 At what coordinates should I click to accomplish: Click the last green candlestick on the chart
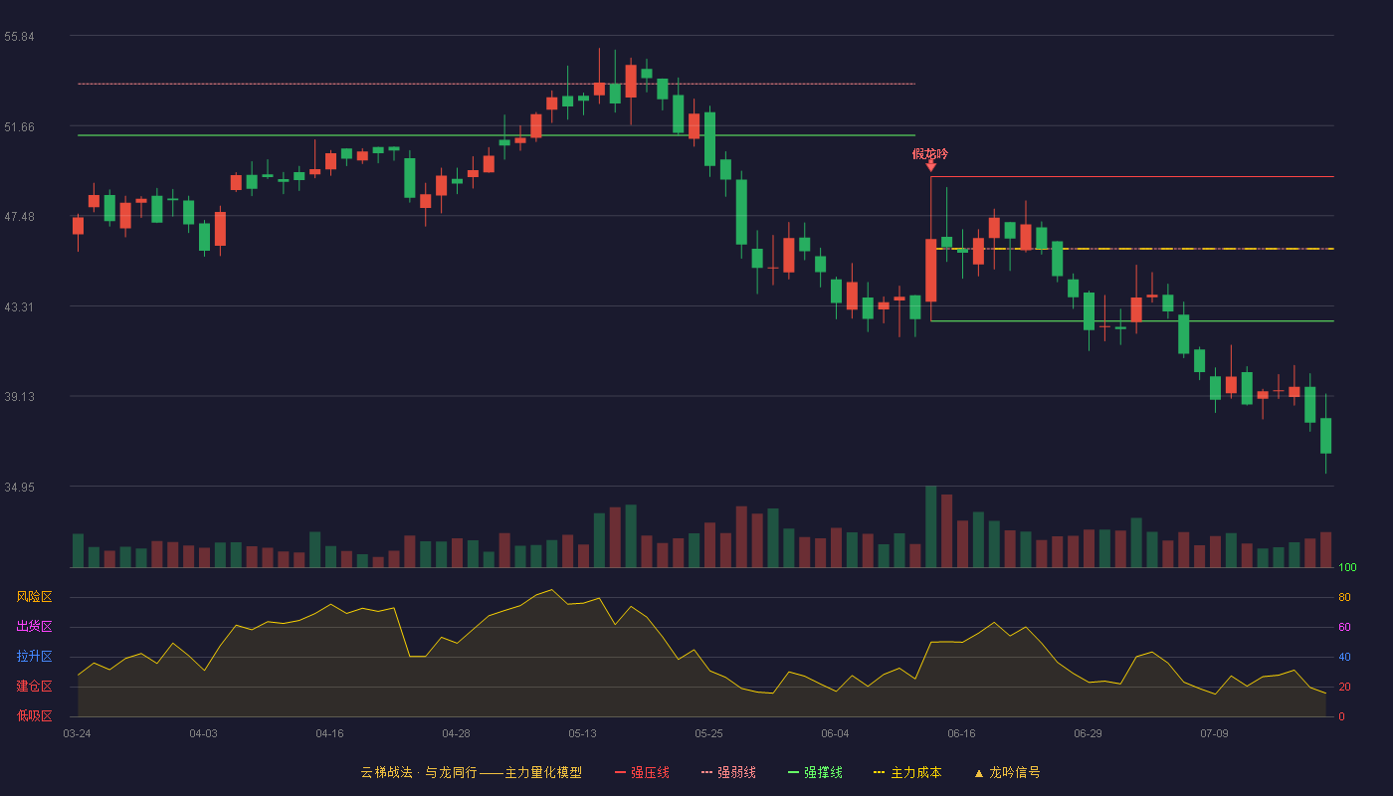tap(1325, 436)
